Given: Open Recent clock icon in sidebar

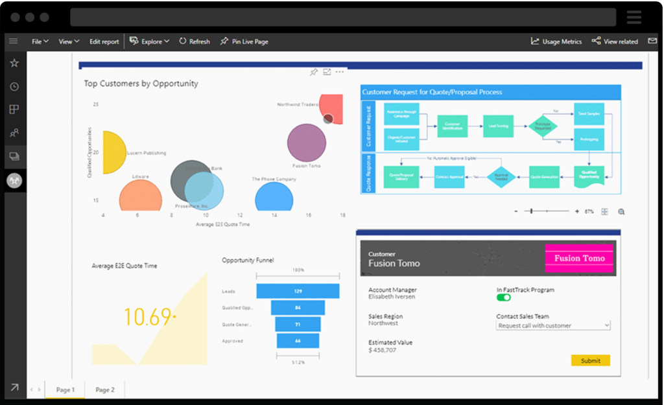Looking at the screenshot, I should 14,87.
